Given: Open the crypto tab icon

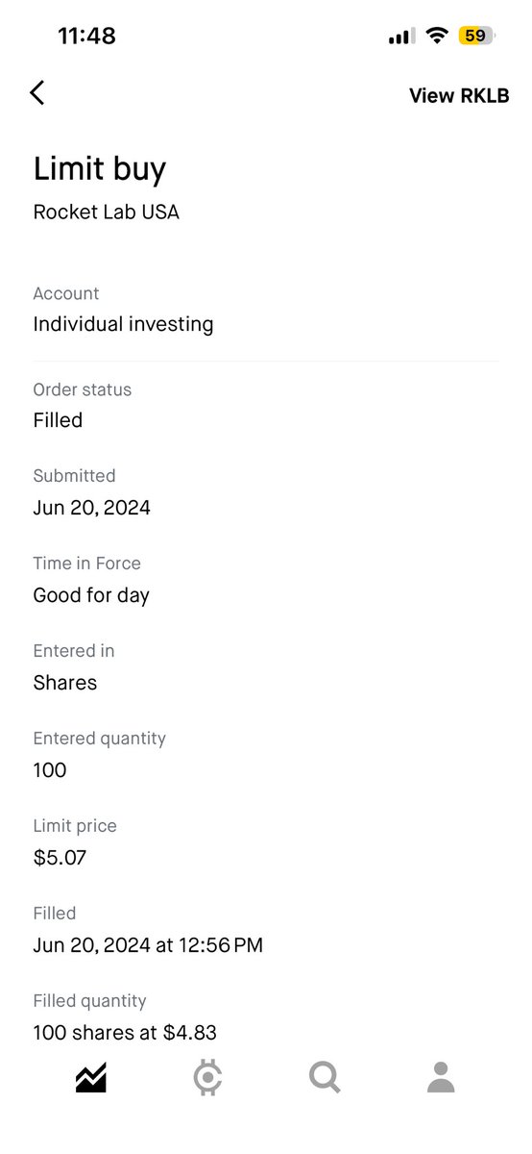Looking at the screenshot, I should (x=206, y=1078).
